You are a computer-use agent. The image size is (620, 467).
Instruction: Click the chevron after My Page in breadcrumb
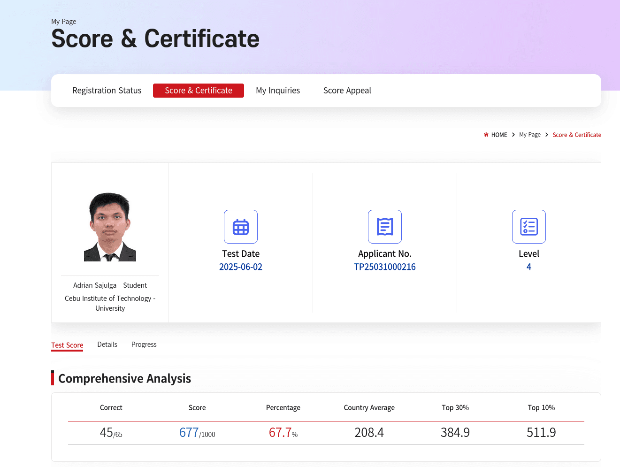546,135
